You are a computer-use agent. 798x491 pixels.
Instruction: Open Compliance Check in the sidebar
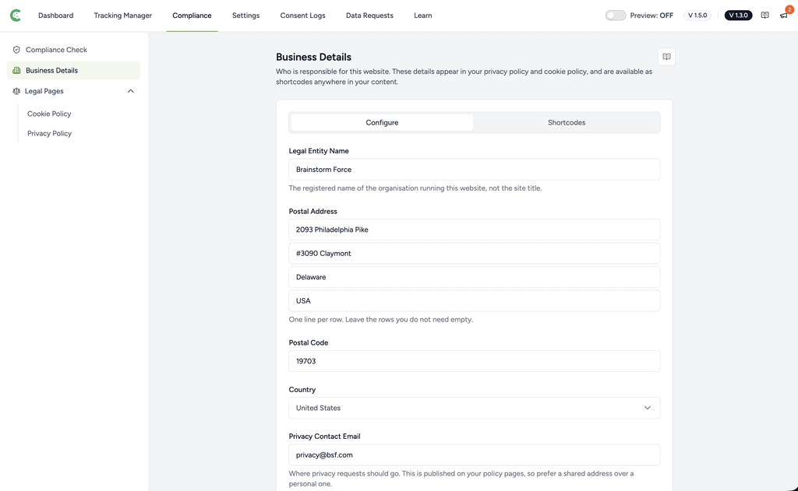[x=73, y=50]
